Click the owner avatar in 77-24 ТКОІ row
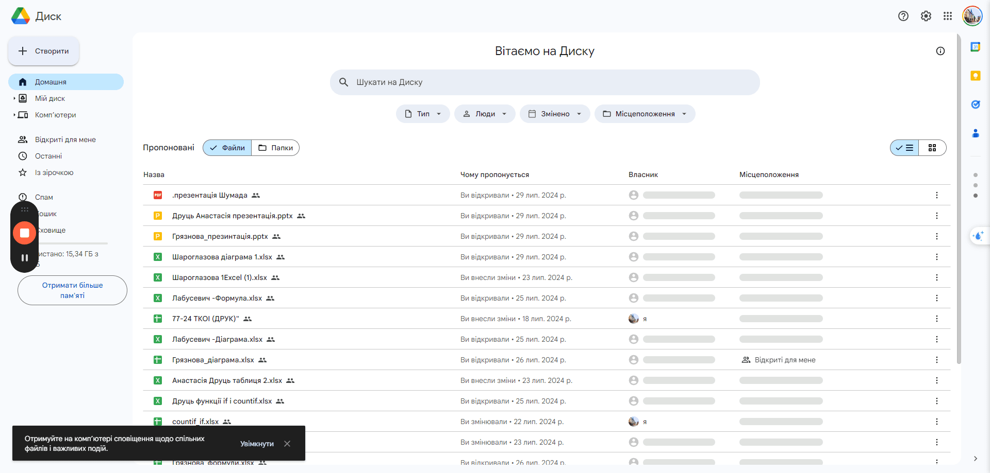This screenshot has height=473, width=990. pos(634,319)
